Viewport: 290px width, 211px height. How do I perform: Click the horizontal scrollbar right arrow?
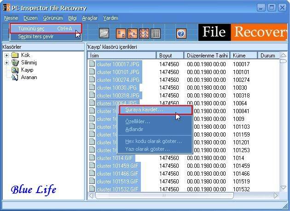point(276,195)
